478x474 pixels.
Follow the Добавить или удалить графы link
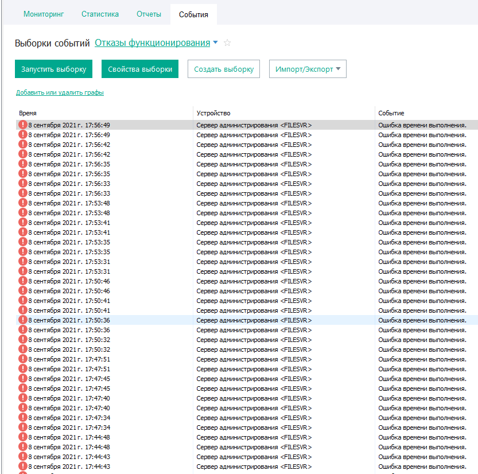60,92
